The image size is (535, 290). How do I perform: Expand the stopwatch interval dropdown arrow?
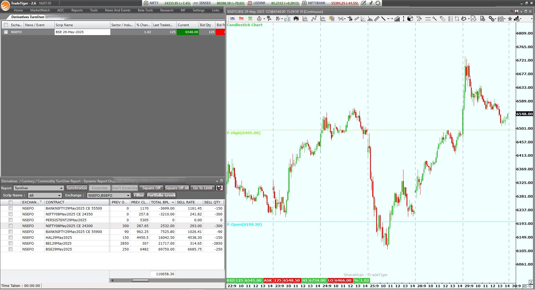pyautogui.click(x=264, y=19)
